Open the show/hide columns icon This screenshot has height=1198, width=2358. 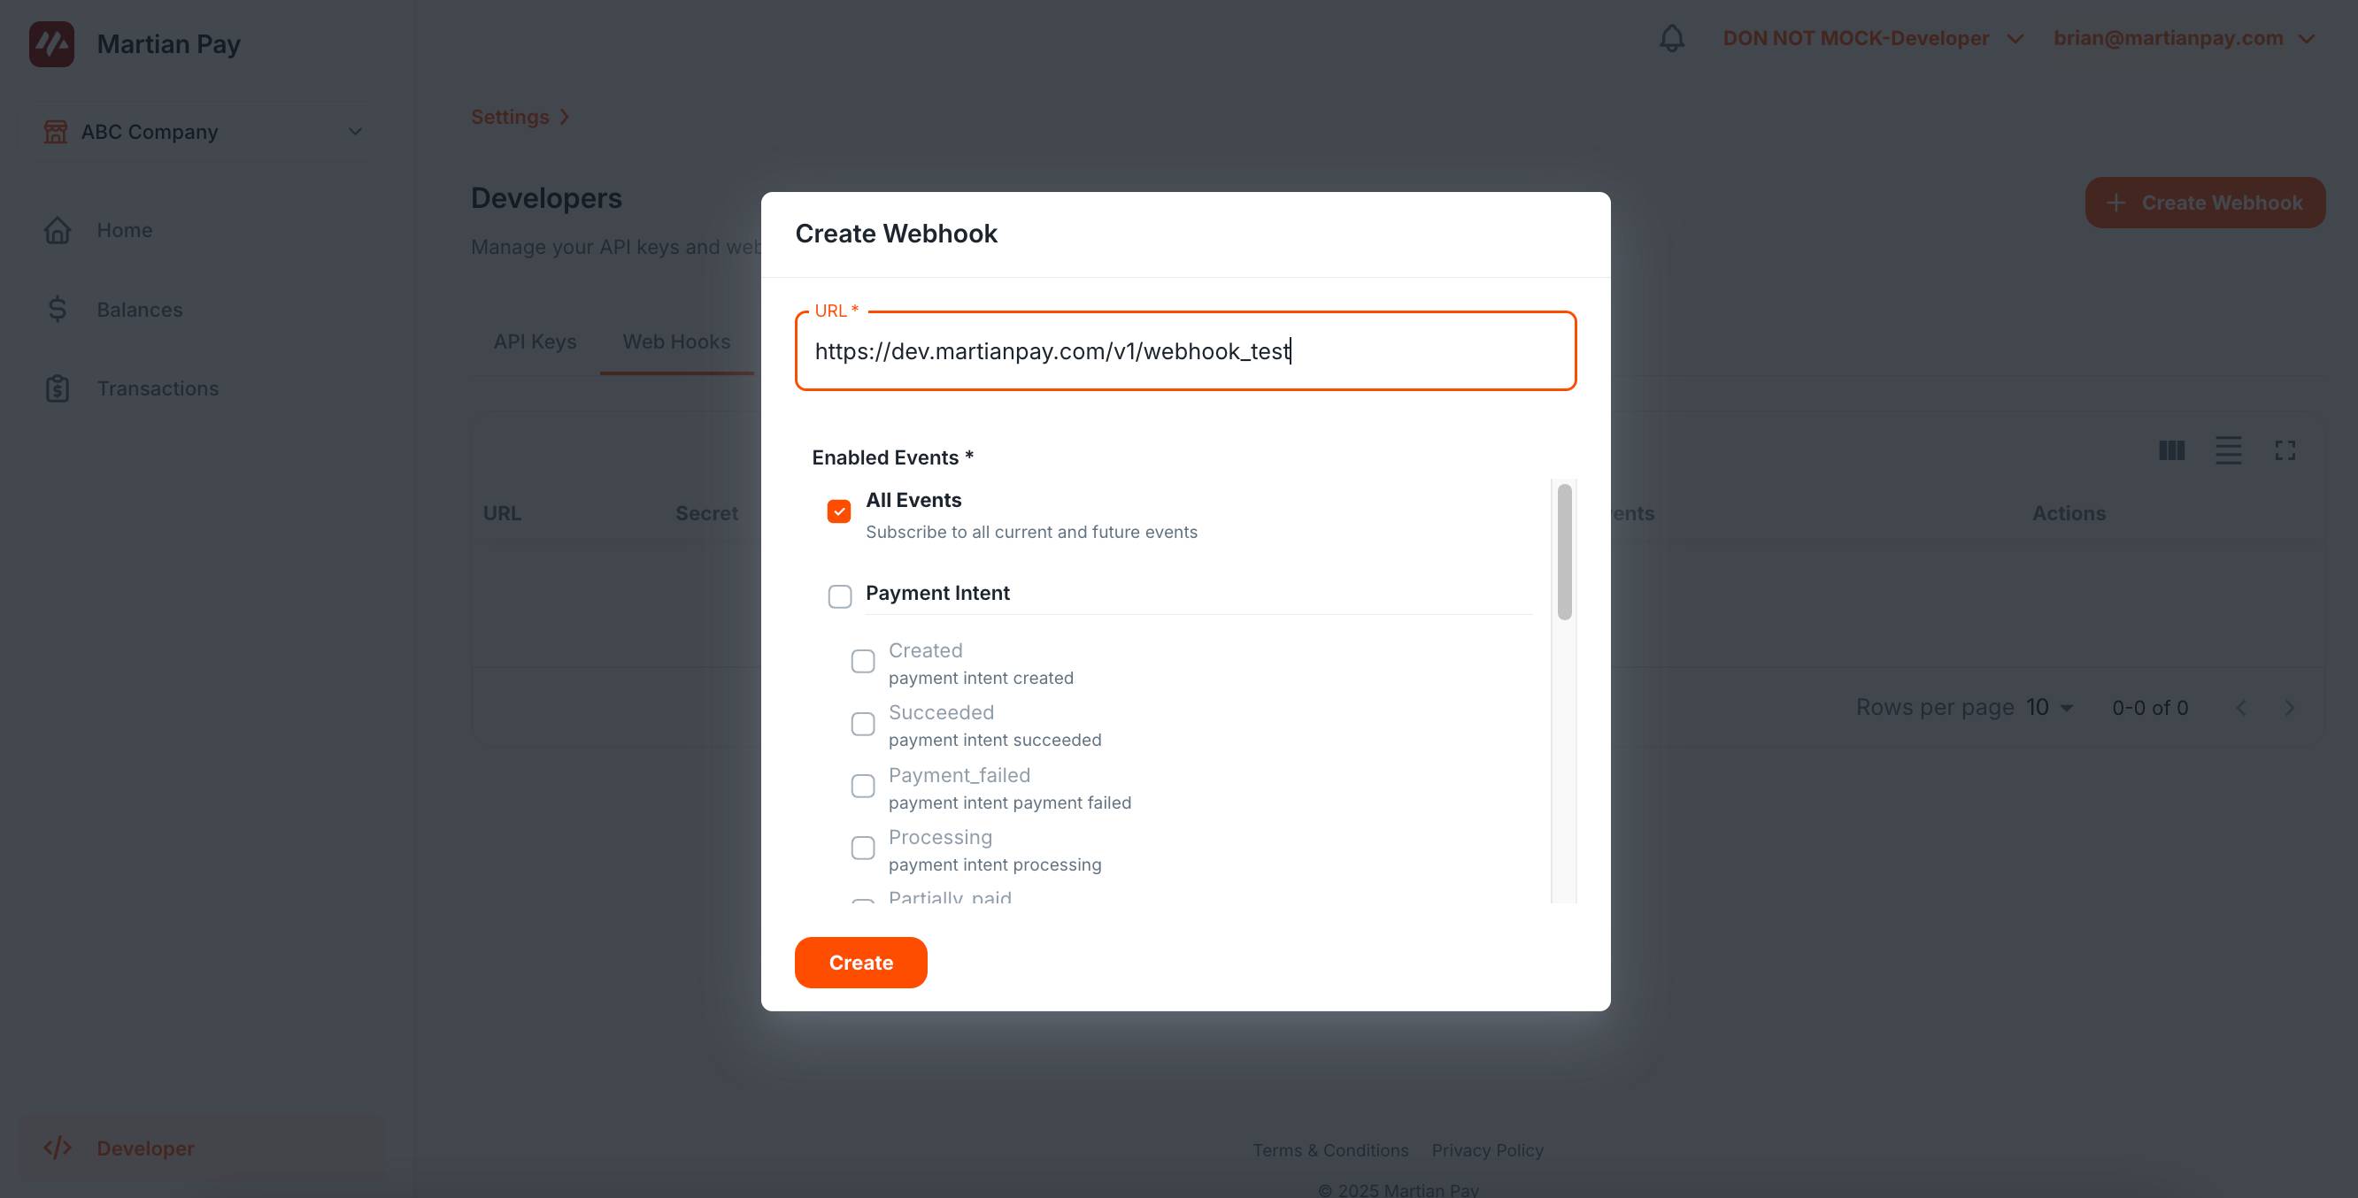[2171, 450]
